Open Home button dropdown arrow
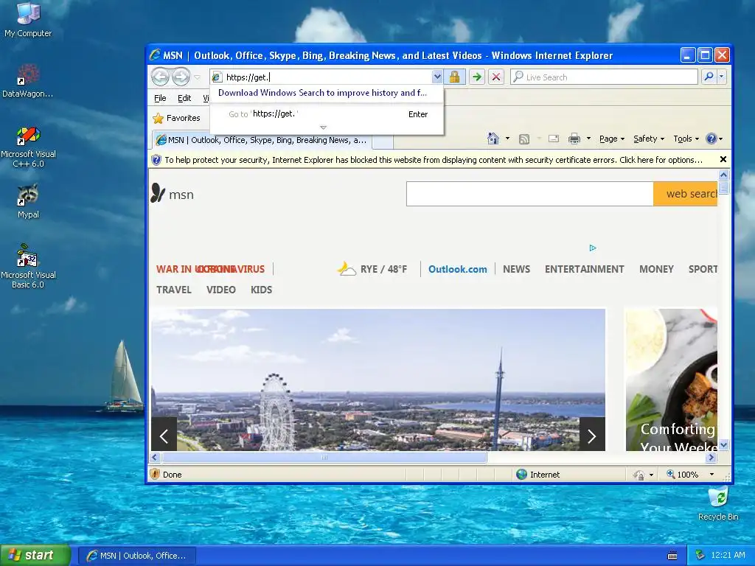This screenshot has height=566, width=755. click(x=507, y=139)
